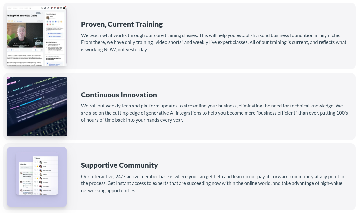This screenshot has height=213, width=359.
Task: Click the code editor thumbnail for Continuous Innovation
Action: point(37,106)
